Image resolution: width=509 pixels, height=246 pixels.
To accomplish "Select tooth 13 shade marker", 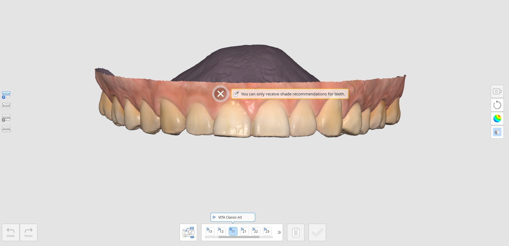I will pos(210,231).
